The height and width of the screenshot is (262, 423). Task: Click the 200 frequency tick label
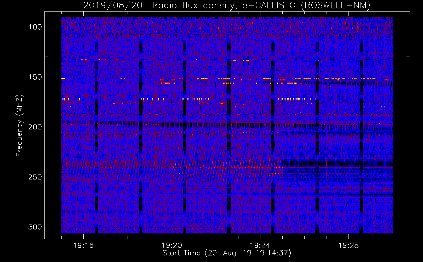point(35,127)
